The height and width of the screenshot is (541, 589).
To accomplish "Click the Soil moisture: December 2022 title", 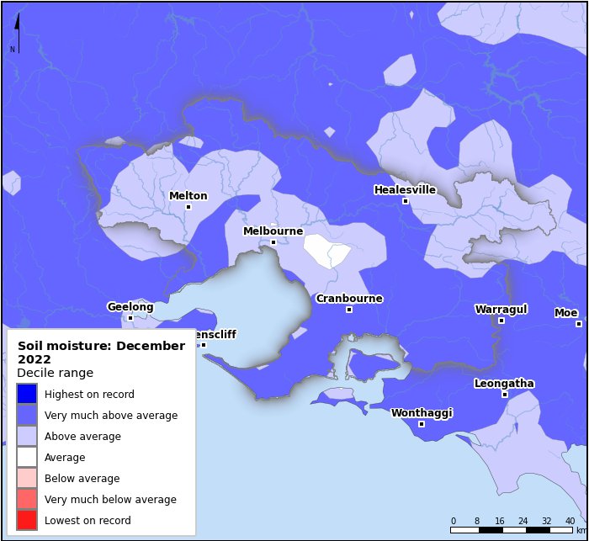I will [x=102, y=353].
